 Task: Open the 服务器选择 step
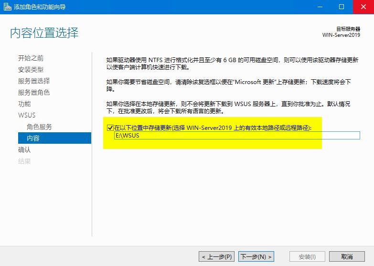[x=33, y=81]
